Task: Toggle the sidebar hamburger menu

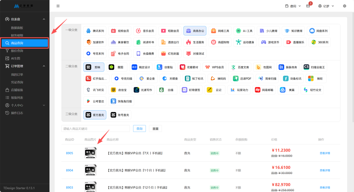Action: (x=58, y=6)
